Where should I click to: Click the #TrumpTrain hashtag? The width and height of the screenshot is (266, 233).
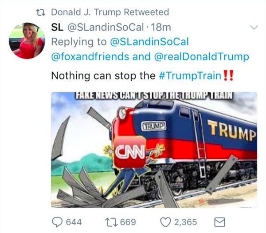point(189,75)
